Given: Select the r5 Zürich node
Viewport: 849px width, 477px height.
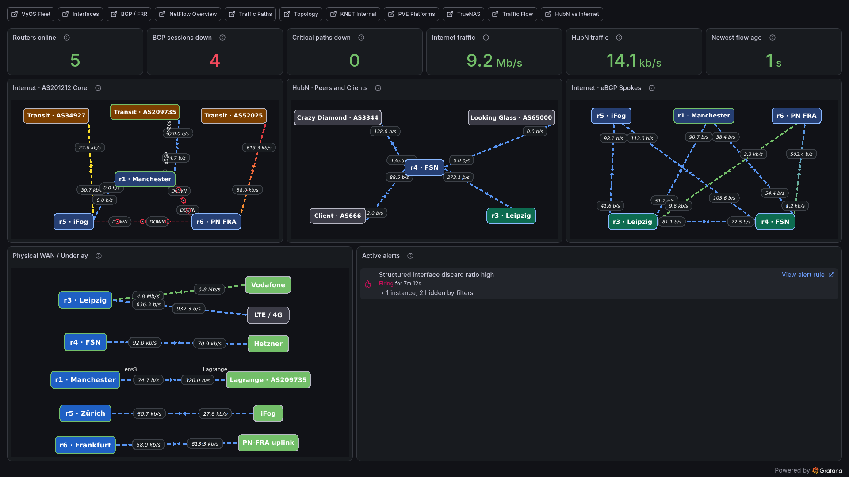Looking at the screenshot, I should (x=85, y=413).
